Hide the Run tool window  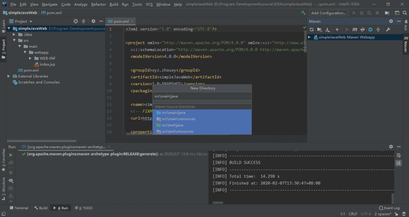399,147
